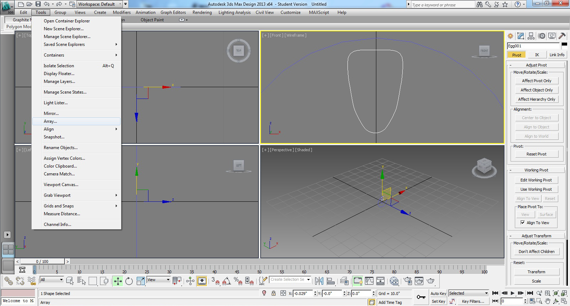Switch to the Create command panel tab

pyautogui.click(x=511, y=36)
